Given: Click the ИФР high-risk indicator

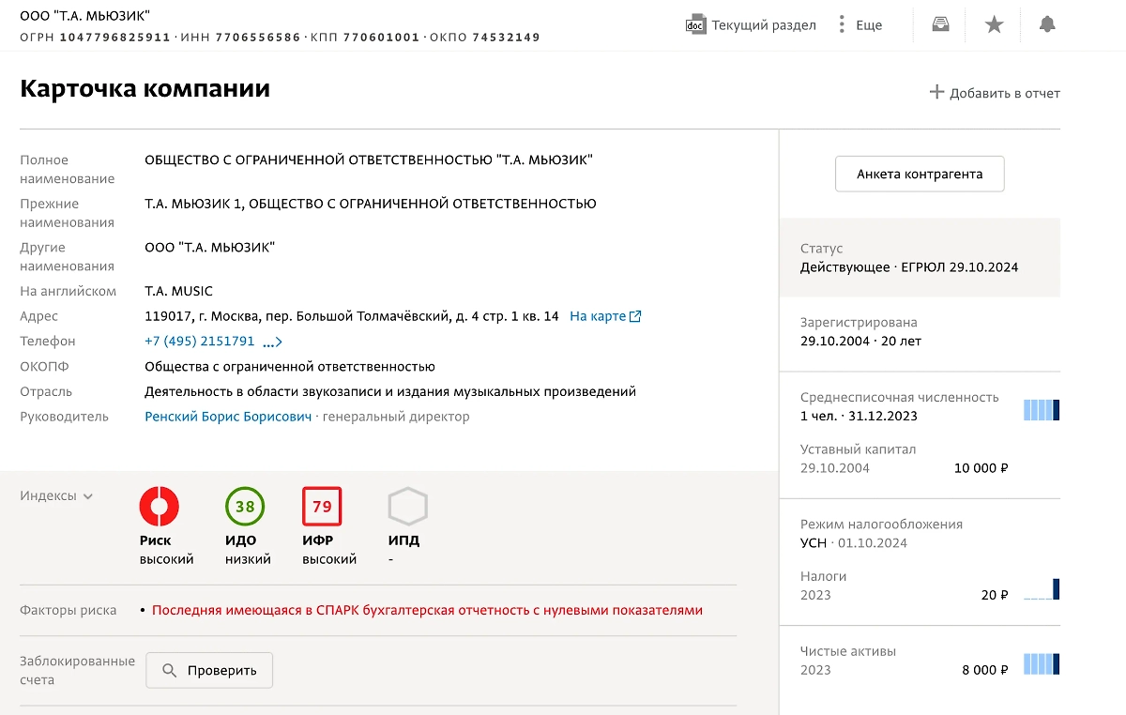Looking at the screenshot, I should click(x=322, y=508).
